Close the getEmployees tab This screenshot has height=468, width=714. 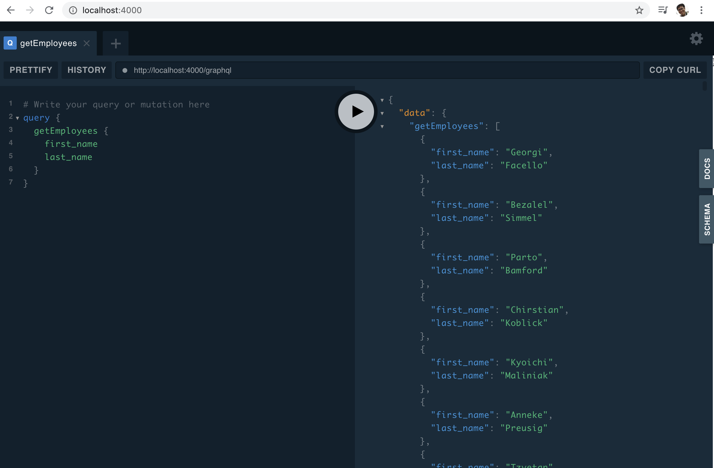coord(87,44)
